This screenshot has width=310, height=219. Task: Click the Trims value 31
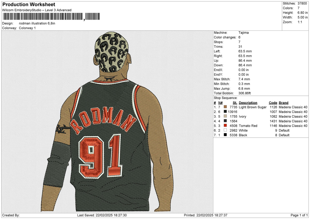[x=241, y=47]
